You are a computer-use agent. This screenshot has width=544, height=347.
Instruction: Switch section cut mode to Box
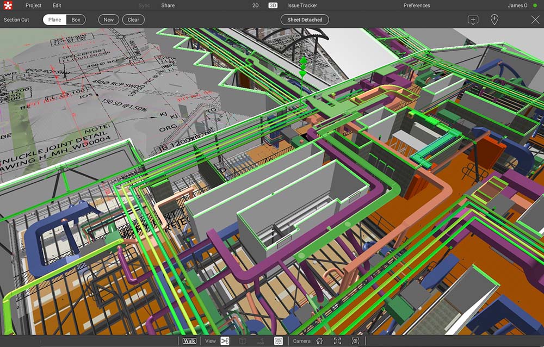(x=76, y=20)
